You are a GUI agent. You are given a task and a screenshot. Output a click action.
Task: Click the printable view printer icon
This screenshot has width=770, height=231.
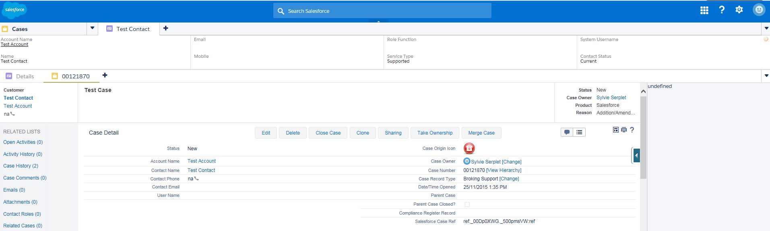coord(624,130)
